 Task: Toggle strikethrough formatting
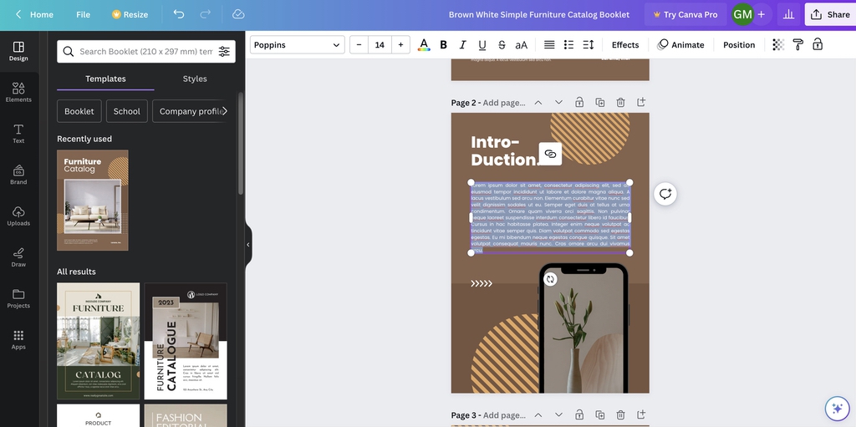(502, 45)
